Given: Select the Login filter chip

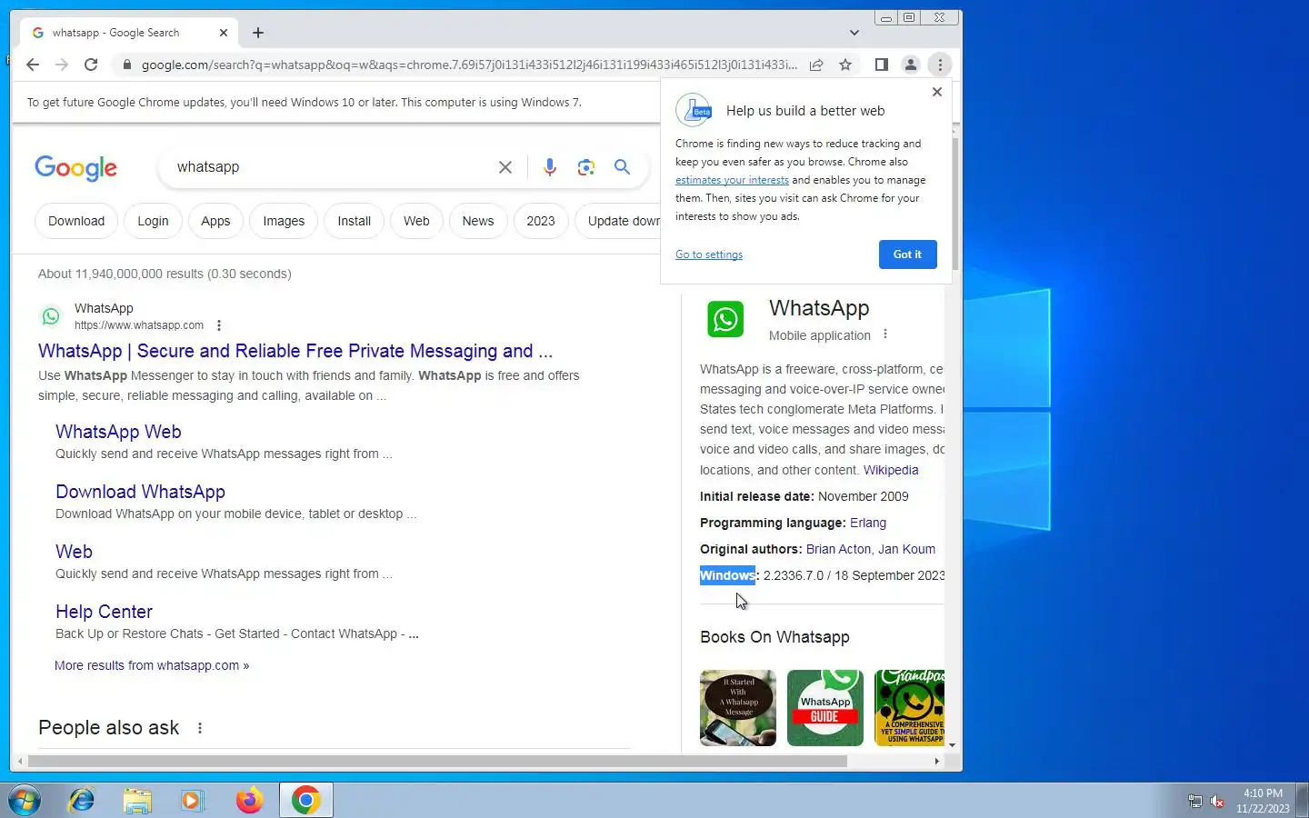Looking at the screenshot, I should [x=153, y=221].
